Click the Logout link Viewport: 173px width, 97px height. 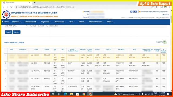click(166, 15)
